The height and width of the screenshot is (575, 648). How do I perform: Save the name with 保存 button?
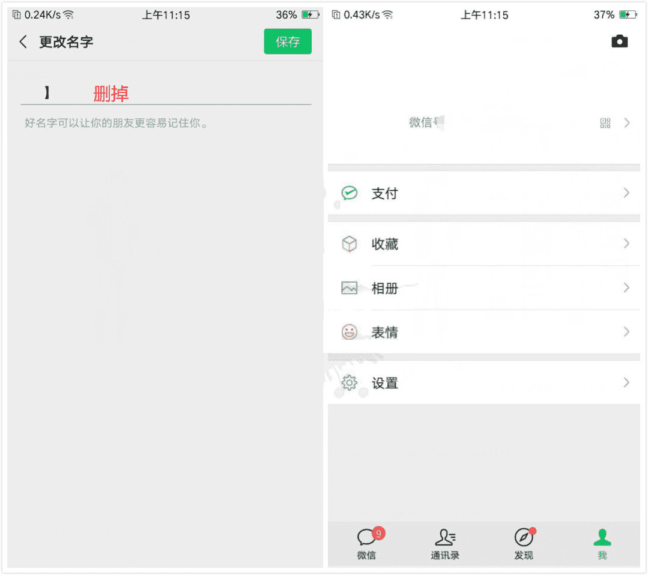coord(288,41)
